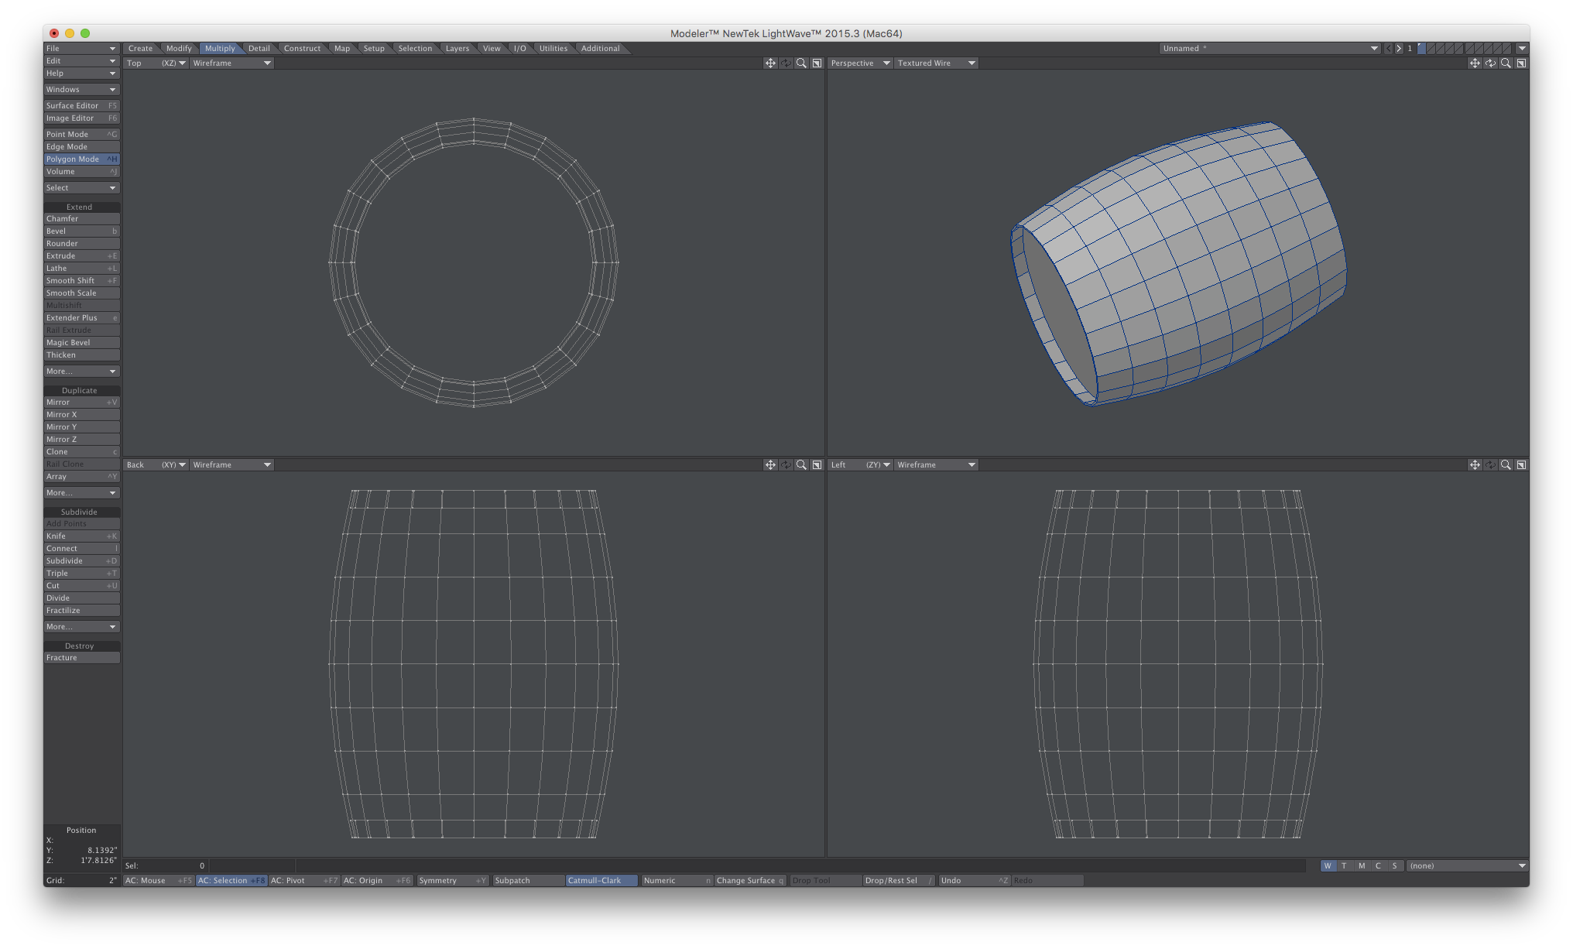Screen dimensions: 1573x949
Task: Click the Back viewport pan (move) icon
Action: [x=770, y=465]
